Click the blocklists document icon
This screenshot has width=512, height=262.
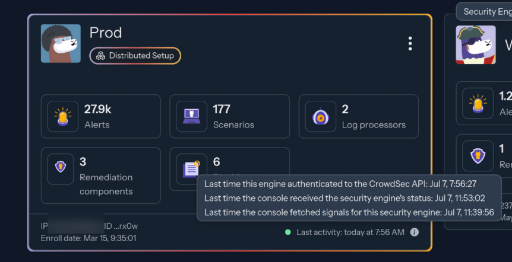(191, 169)
